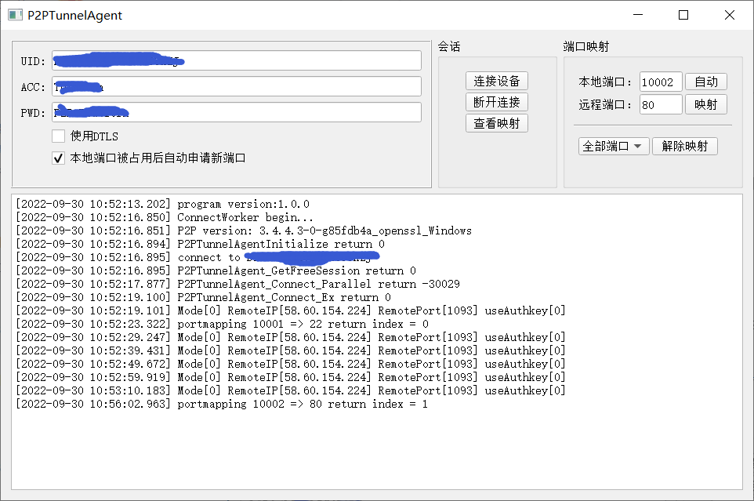Select the local port field showing 10002

point(660,81)
